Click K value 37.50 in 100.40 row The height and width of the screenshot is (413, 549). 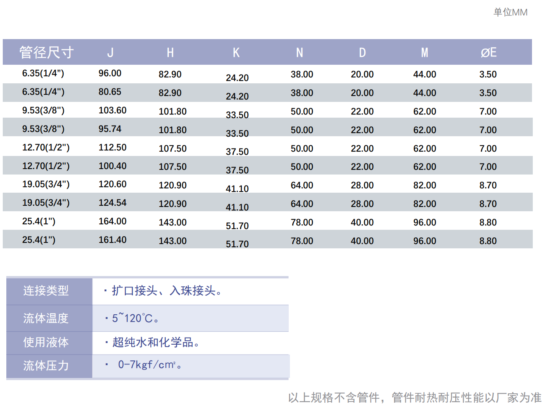coord(237,170)
